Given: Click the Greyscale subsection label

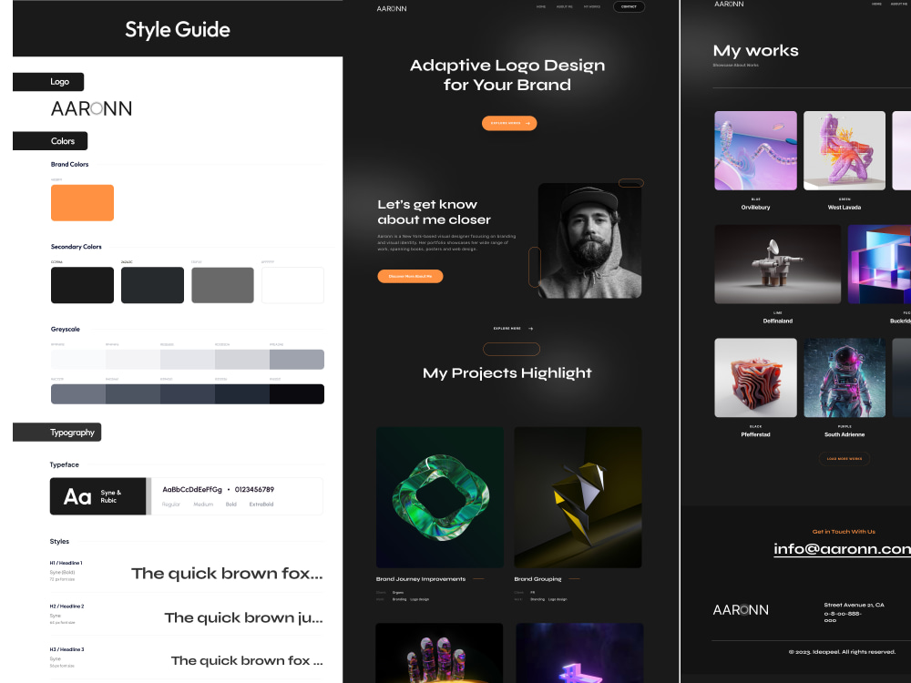Looking at the screenshot, I should 65,330.
